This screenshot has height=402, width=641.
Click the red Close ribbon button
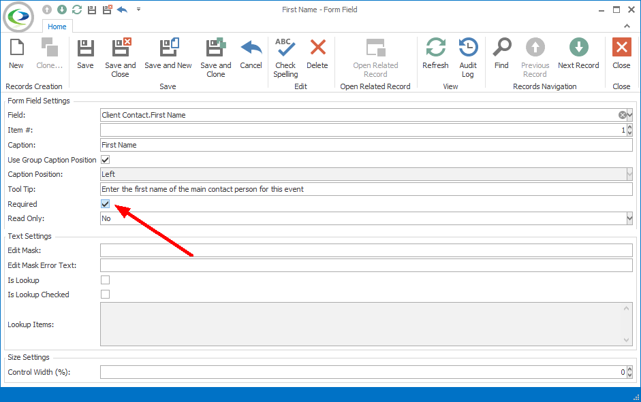coord(621,53)
